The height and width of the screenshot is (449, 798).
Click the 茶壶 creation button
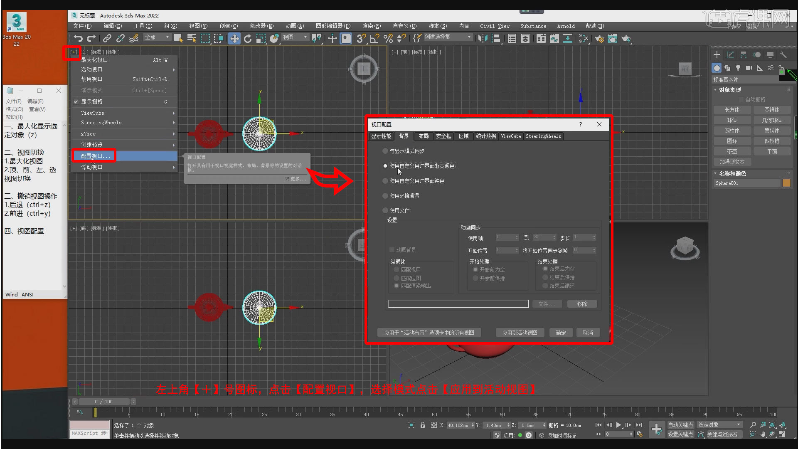point(732,151)
